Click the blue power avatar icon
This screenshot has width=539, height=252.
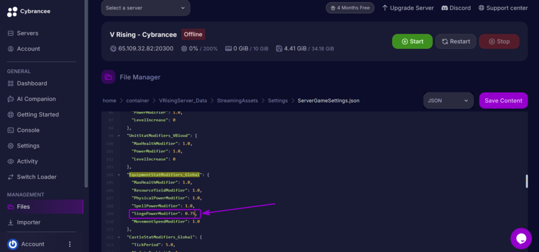pos(13,244)
